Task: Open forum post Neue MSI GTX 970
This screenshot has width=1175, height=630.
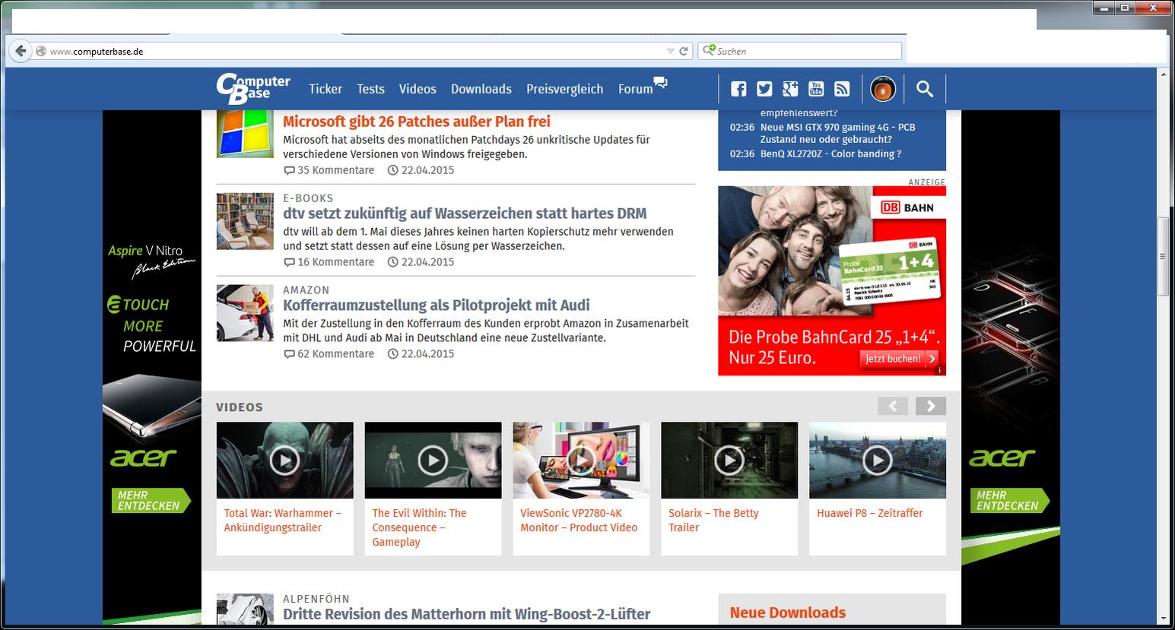Action: [837, 133]
